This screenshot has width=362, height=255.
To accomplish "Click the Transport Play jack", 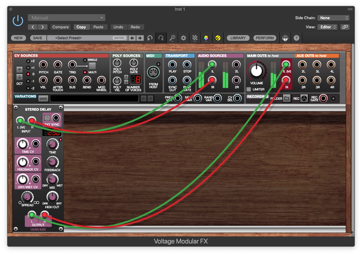I will (172, 65).
